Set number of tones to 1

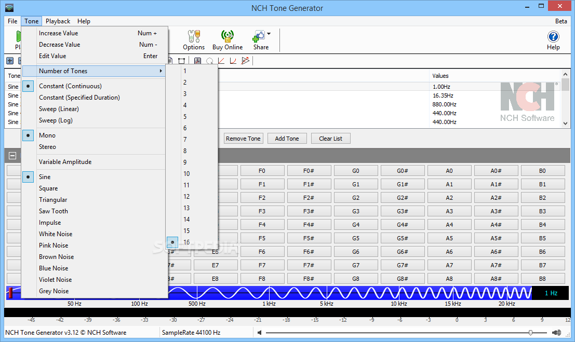coord(192,71)
